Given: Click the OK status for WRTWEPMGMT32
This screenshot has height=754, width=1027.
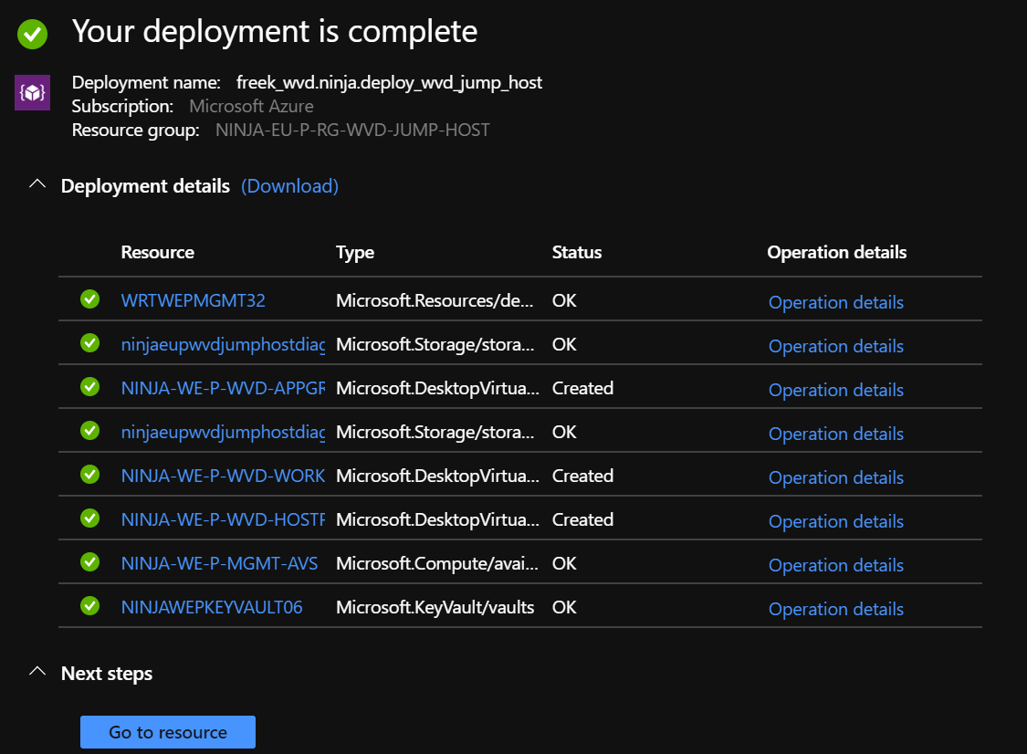Looking at the screenshot, I should click(x=564, y=300).
